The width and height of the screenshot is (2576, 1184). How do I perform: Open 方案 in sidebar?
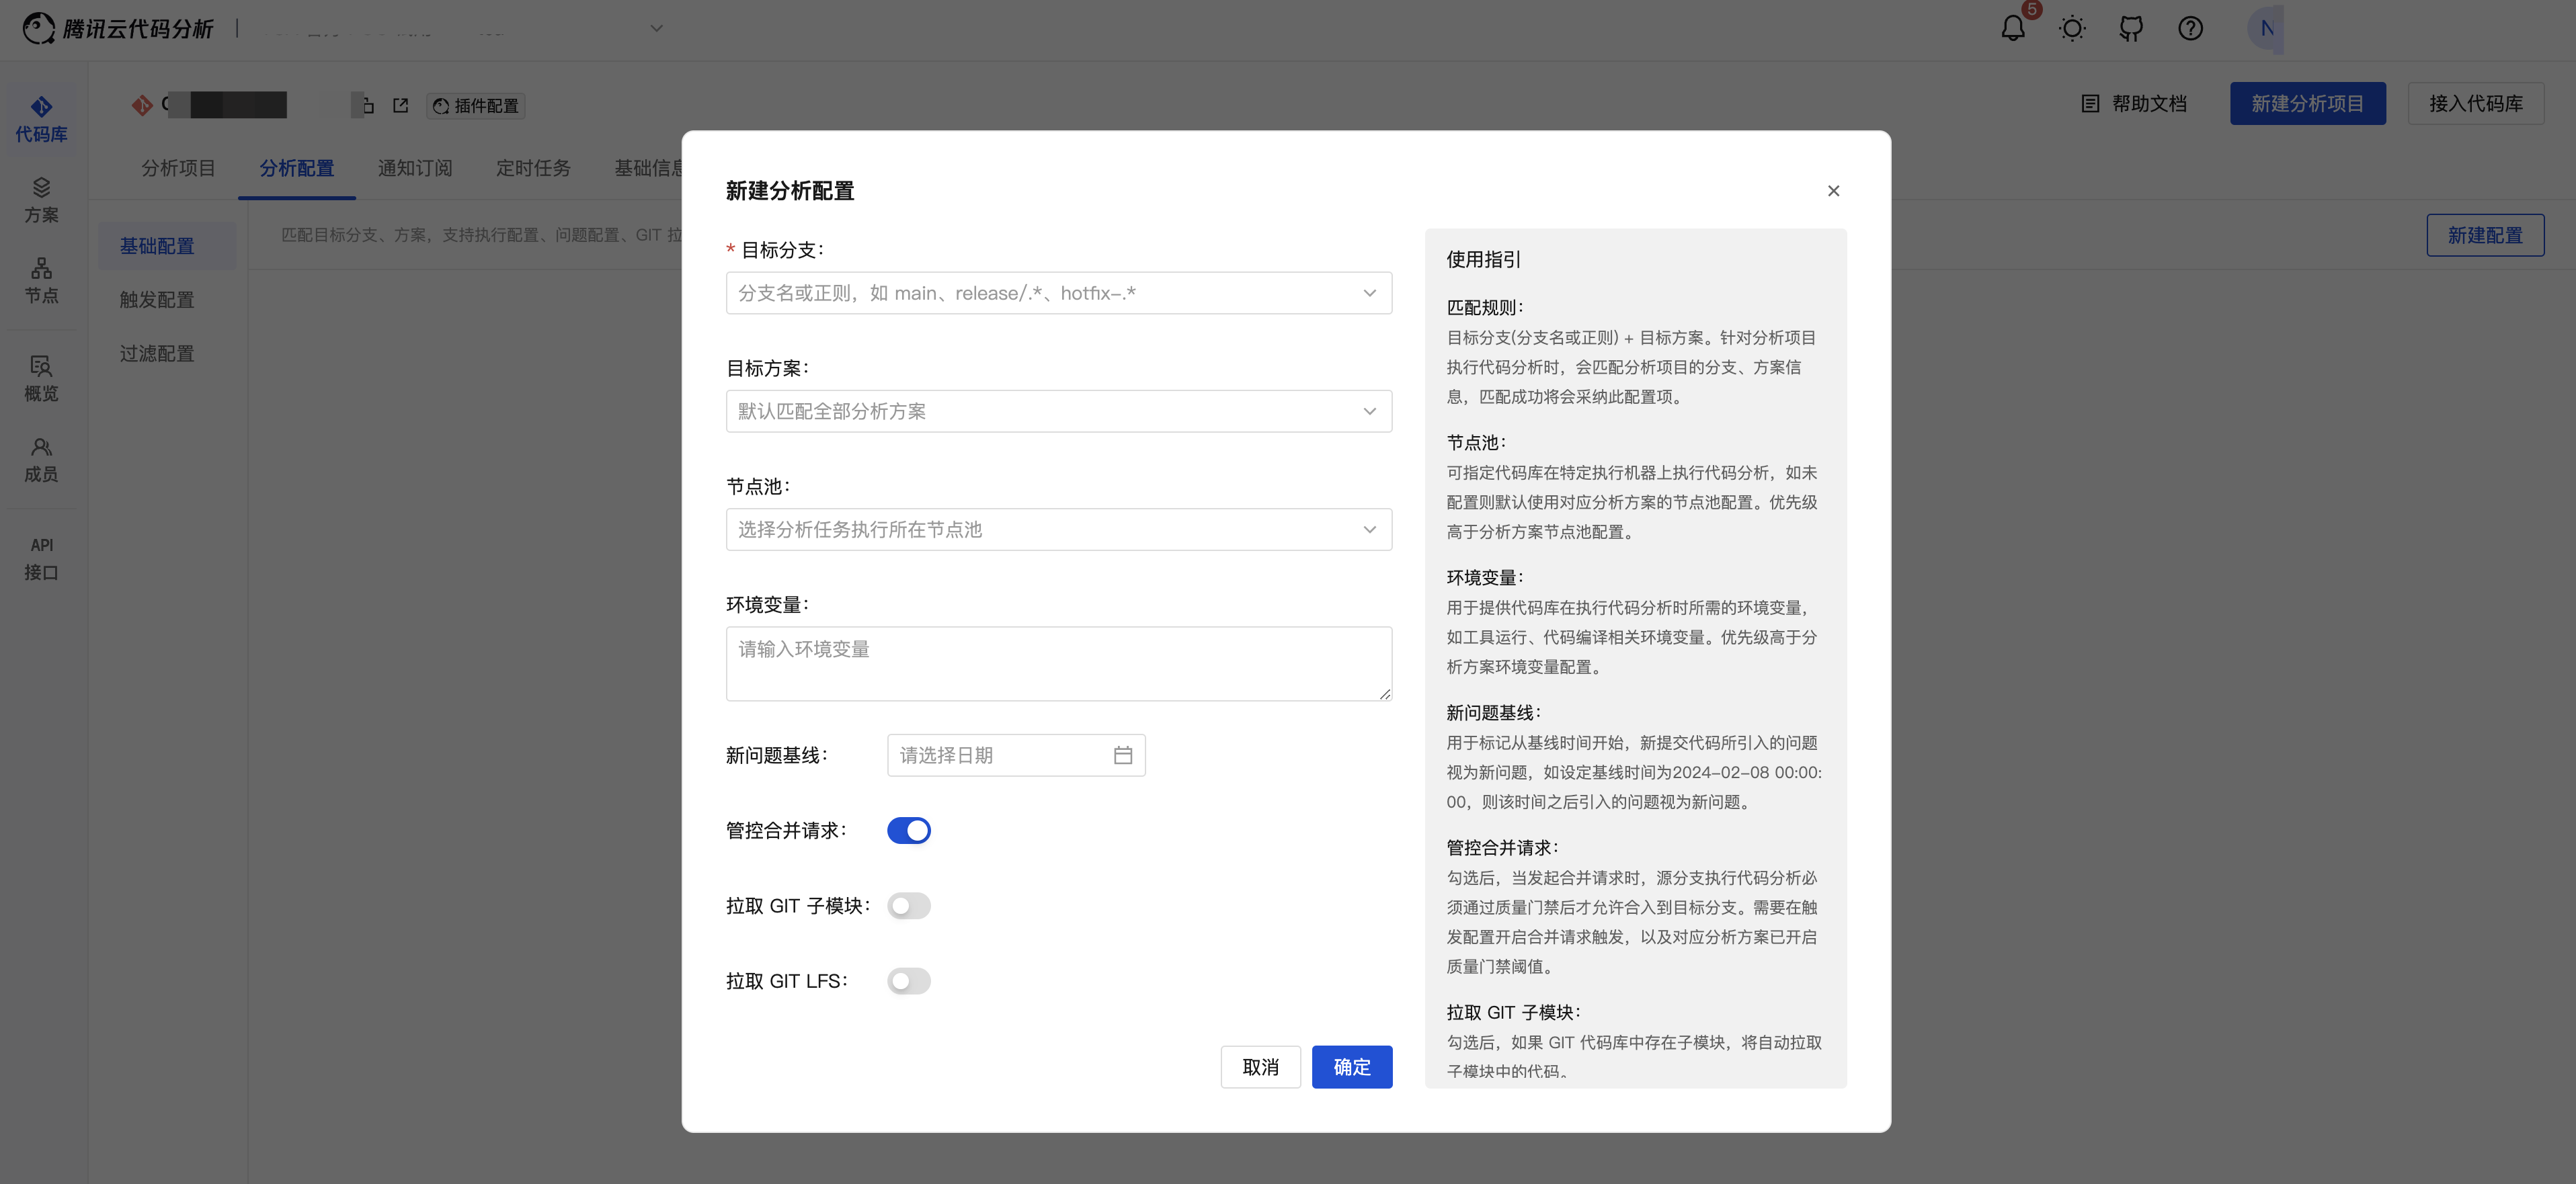(x=41, y=200)
